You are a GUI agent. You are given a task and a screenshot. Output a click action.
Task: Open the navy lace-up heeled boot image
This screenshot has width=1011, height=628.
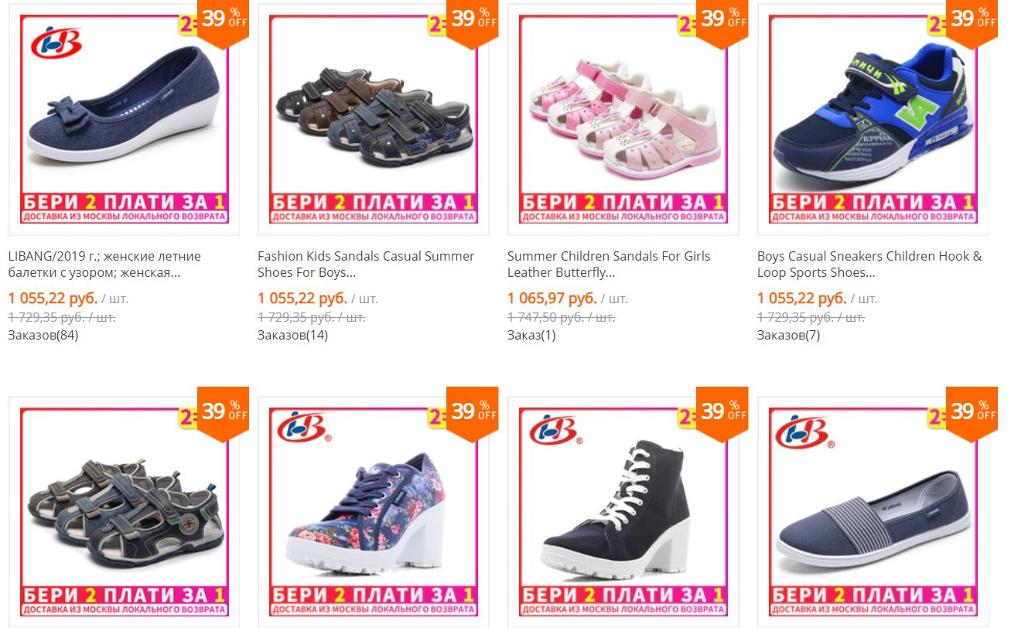coord(623,512)
